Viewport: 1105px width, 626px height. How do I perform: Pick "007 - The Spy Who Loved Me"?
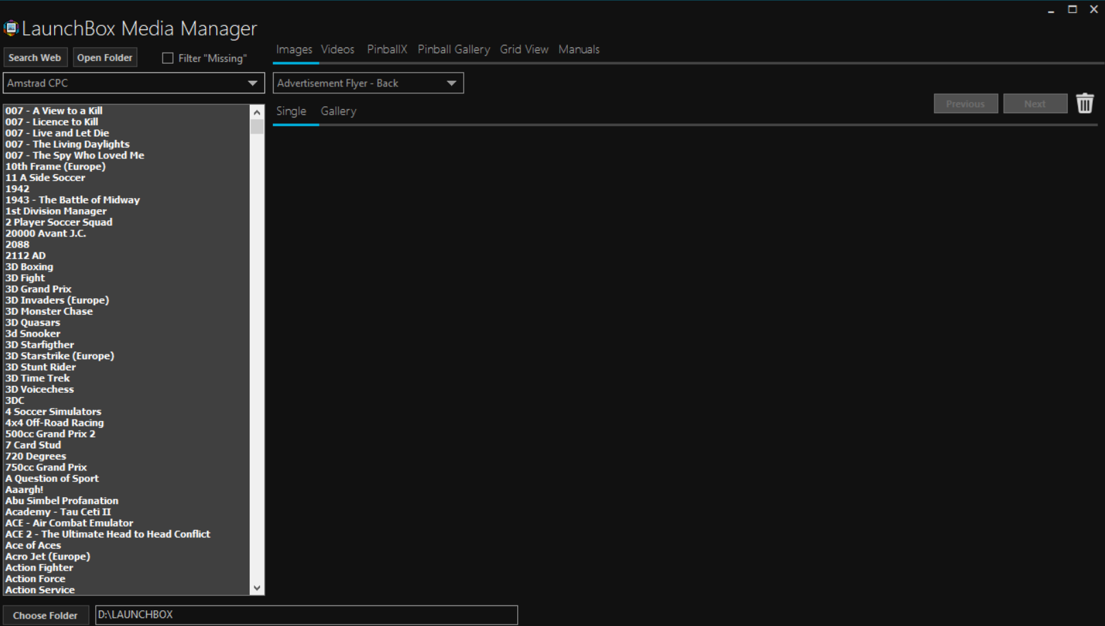(x=75, y=155)
